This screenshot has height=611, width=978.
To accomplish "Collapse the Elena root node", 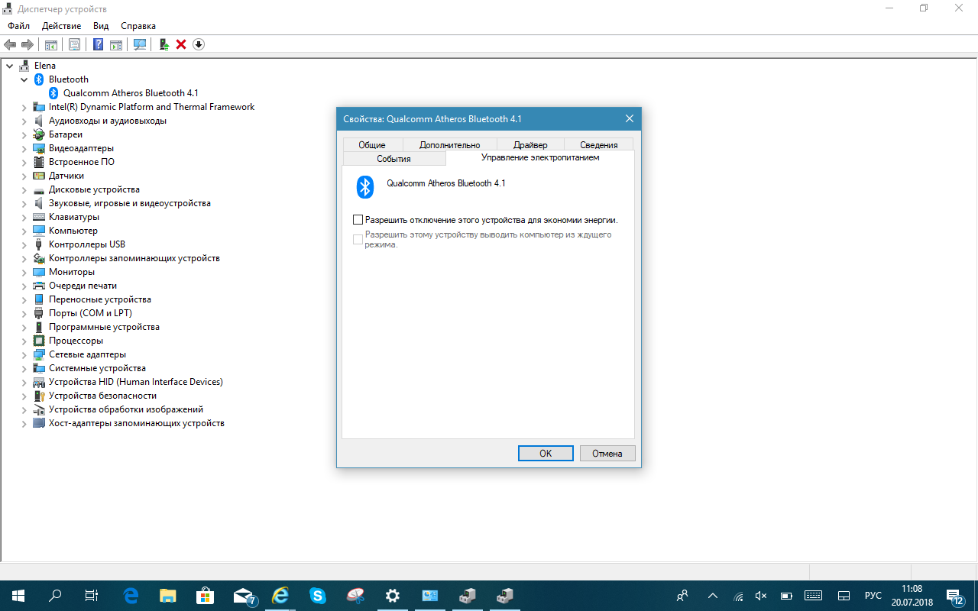I will (x=9, y=66).
